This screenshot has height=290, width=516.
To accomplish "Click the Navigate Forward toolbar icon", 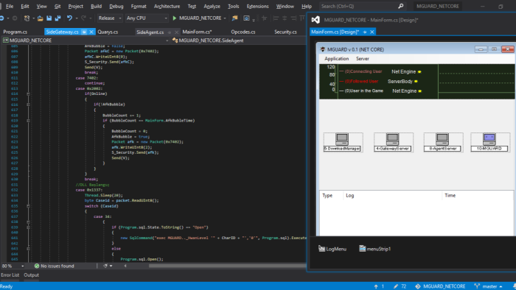I will point(15,18).
